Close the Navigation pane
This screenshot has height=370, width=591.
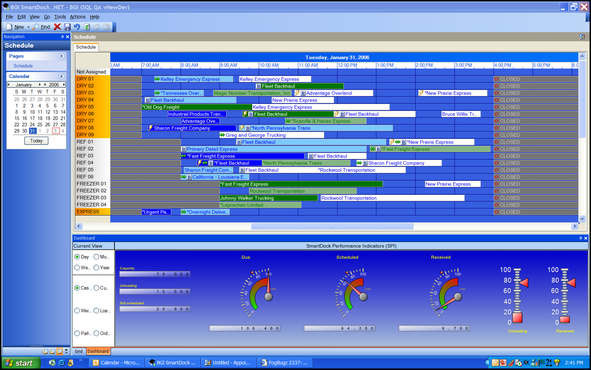(68, 37)
